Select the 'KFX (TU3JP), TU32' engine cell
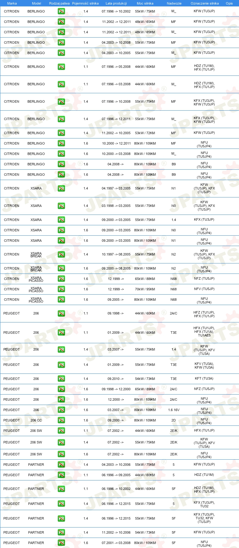This screenshot has height=548, width=239. point(204,504)
